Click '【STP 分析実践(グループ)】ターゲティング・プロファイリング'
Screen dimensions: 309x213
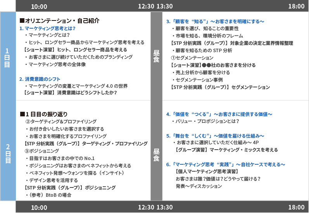tap(85, 144)
